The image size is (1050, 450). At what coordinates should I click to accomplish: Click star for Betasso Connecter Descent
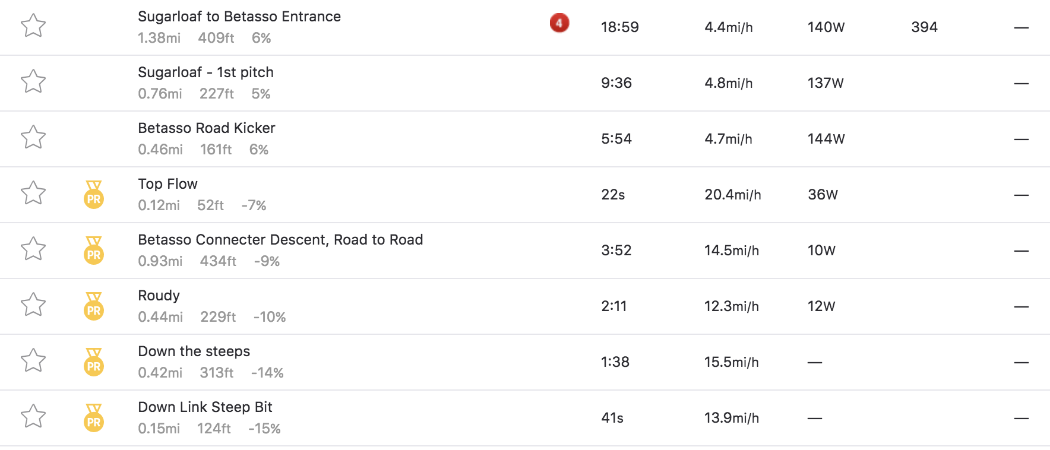(33, 249)
